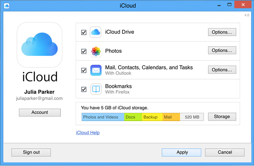Open Options for iCloud Drive
The image size is (254, 166).
(x=222, y=32)
